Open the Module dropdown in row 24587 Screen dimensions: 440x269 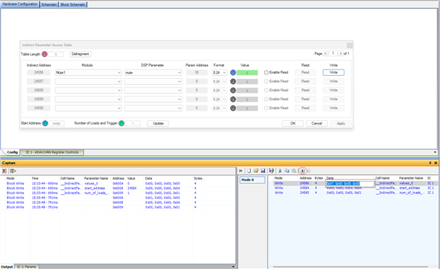tap(88, 81)
